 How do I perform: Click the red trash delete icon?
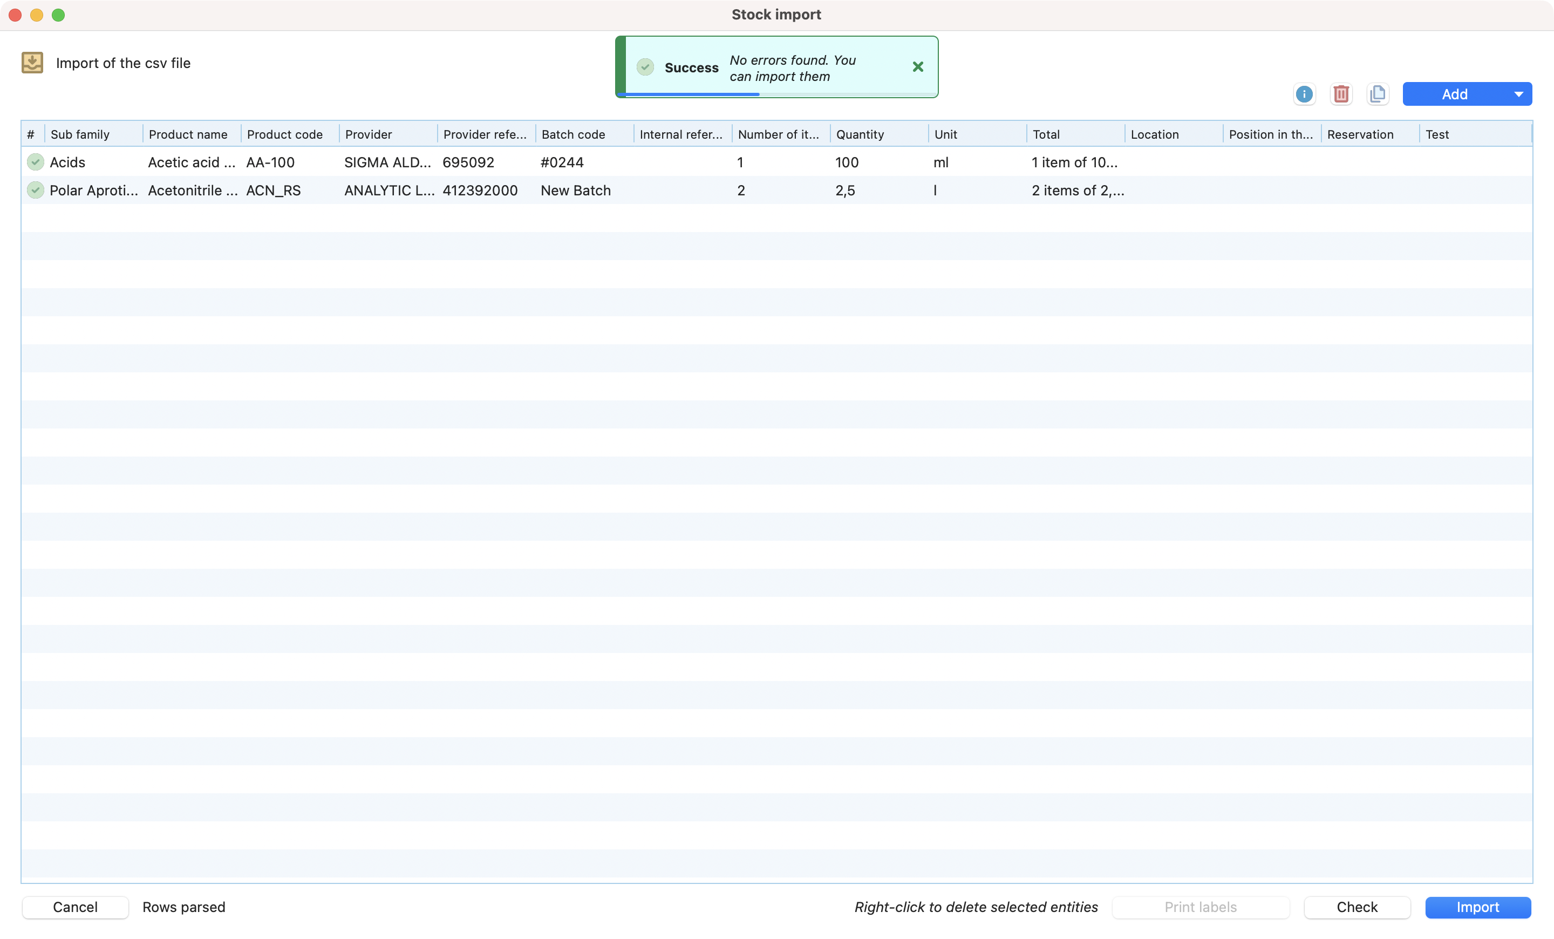[x=1341, y=94]
